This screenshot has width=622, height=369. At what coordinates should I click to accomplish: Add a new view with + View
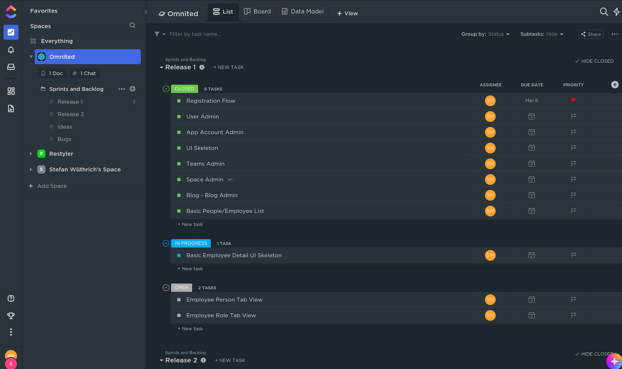coord(348,14)
